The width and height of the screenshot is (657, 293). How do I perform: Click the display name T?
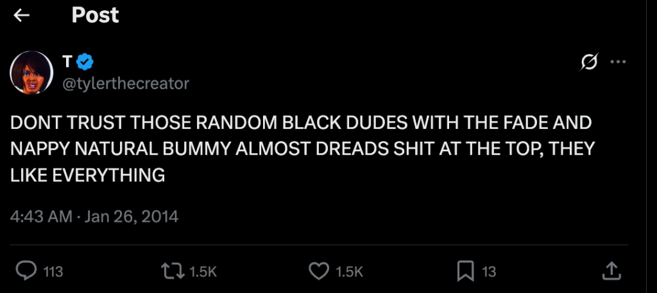(67, 62)
